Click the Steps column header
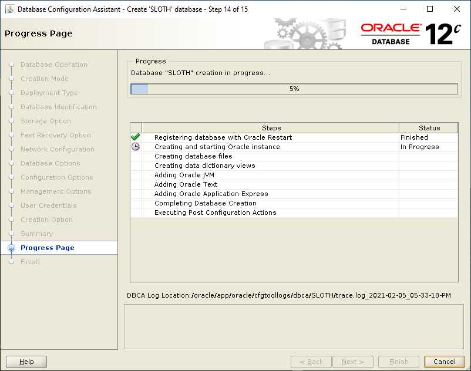Screen dimensions: 471x371 [271, 128]
